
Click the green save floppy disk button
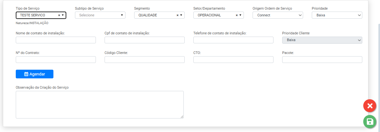tap(370, 121)
